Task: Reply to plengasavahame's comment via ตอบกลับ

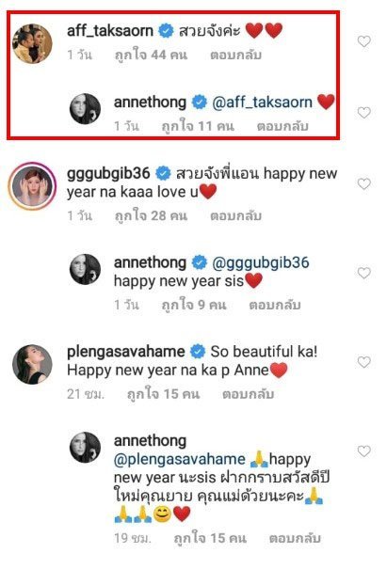Action: pyautogui.click(x=248, y=394)
